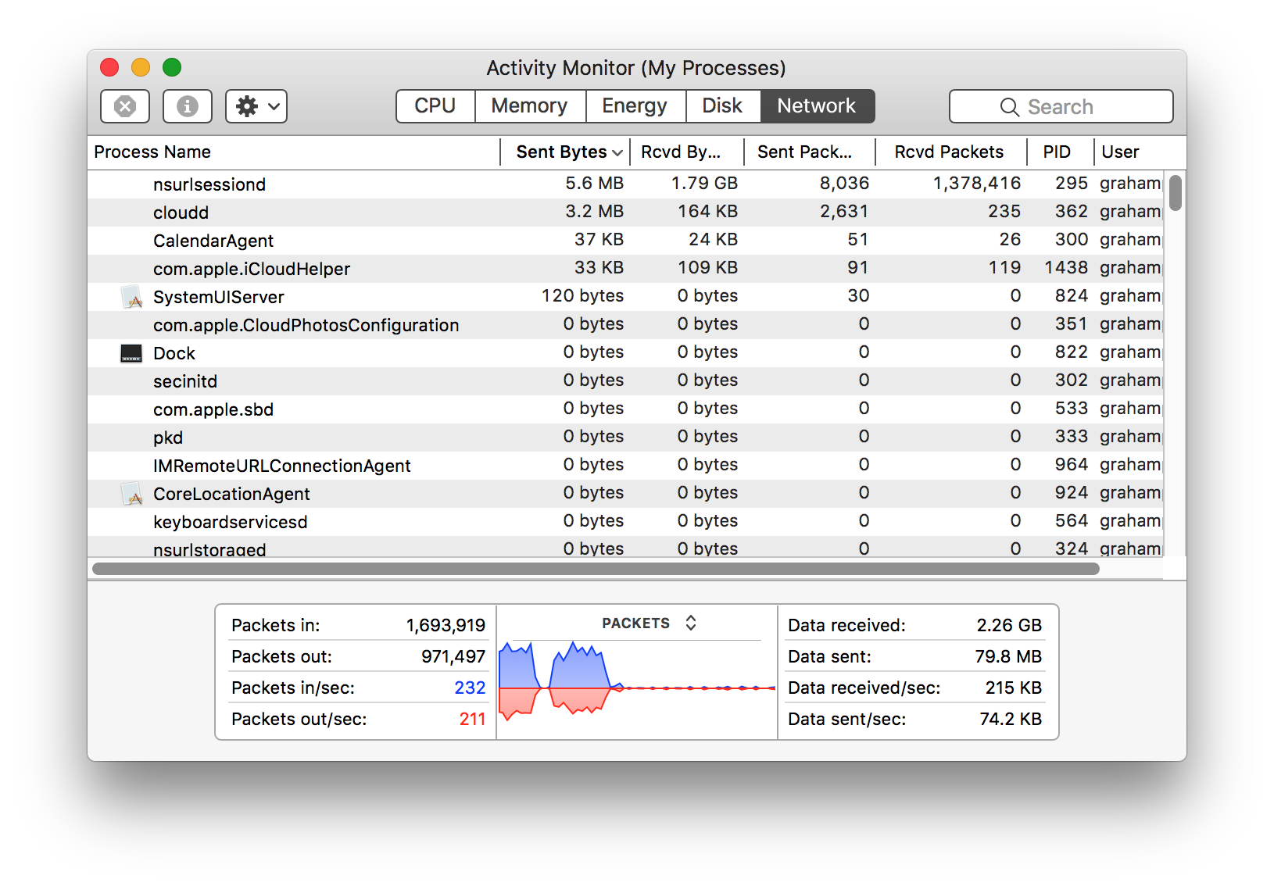1274x886 pixels.
Task: Click the 120 bytes cell for SystemUIServer
Action: 582,296
